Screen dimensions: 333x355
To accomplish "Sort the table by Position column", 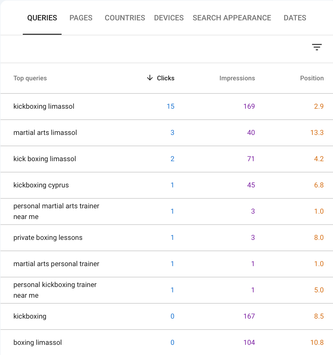I will click(x=312, y=78).
